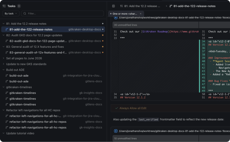Click the last_verified code label

pyautogui.click(x=148, y=119)
